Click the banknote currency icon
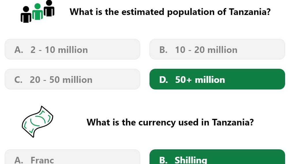The width and height of the screenshot is (288, 164). pyautogui.click(x=38, y=121)
